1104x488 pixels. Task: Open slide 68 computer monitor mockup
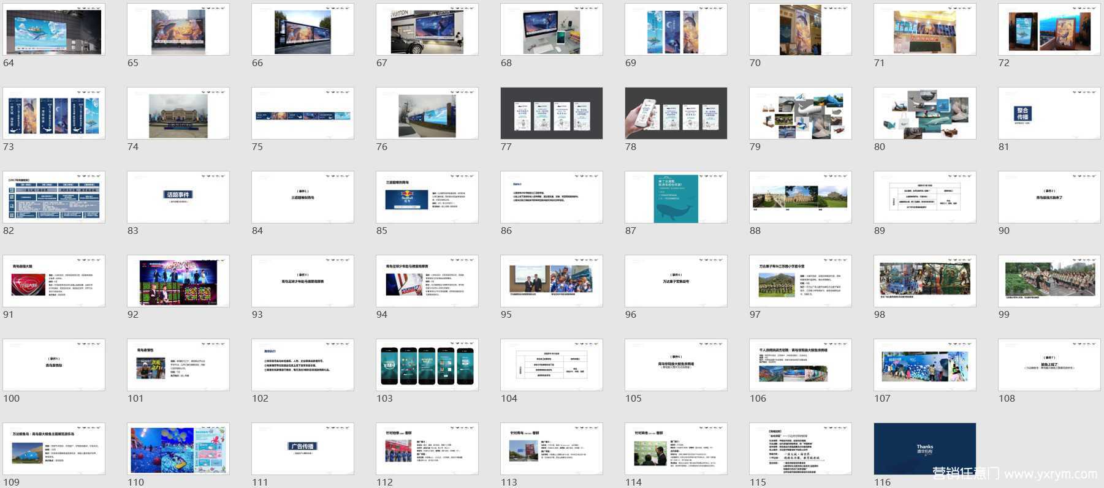tap(552, 29)
